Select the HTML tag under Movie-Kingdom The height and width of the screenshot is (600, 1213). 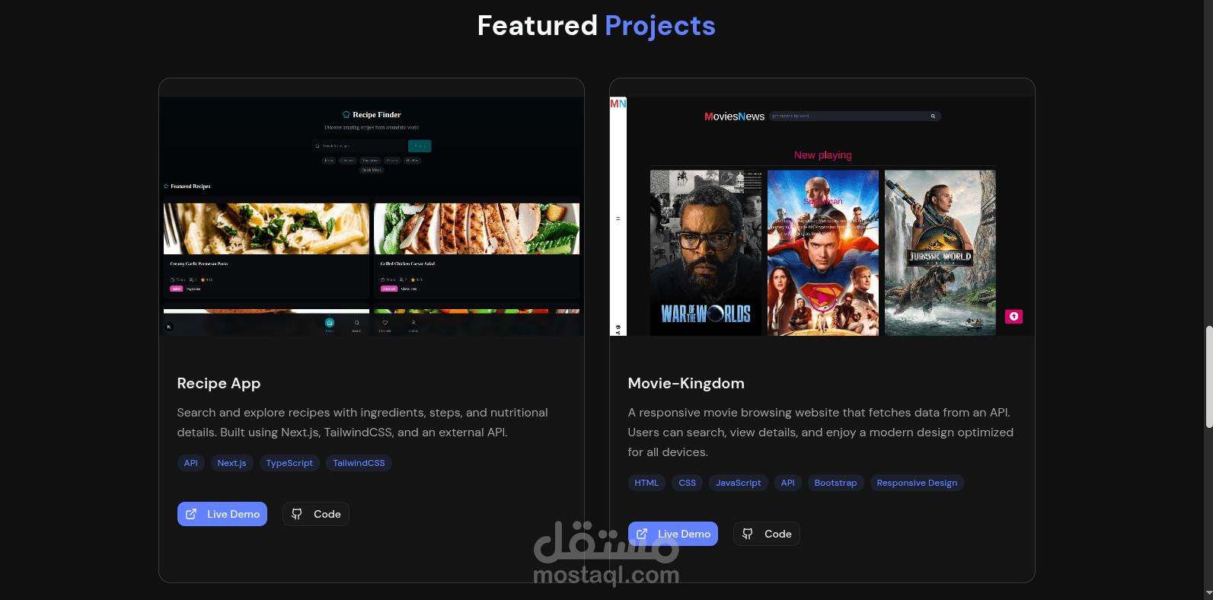coord(646,483)
